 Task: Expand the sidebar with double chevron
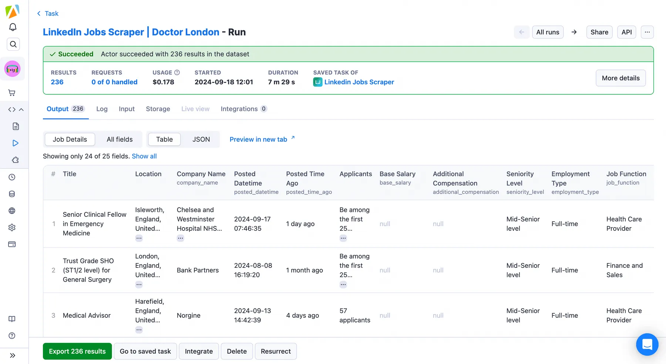(13, 355)
